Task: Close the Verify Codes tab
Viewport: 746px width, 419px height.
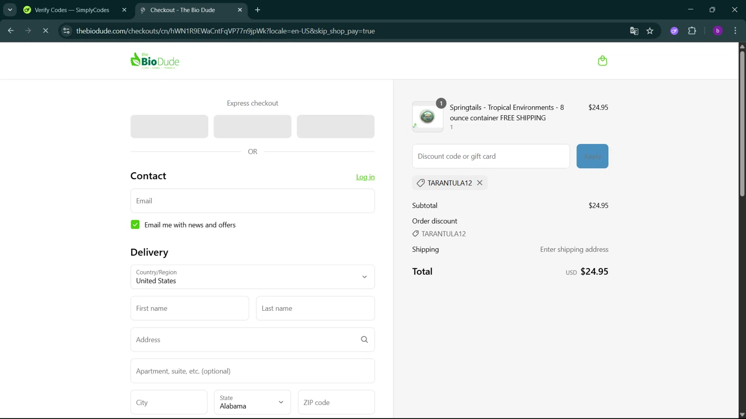Action: (x=124, y=10)
